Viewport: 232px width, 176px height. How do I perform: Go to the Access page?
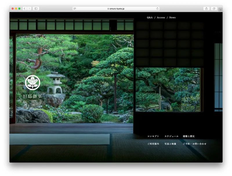(x=161, y=17)
